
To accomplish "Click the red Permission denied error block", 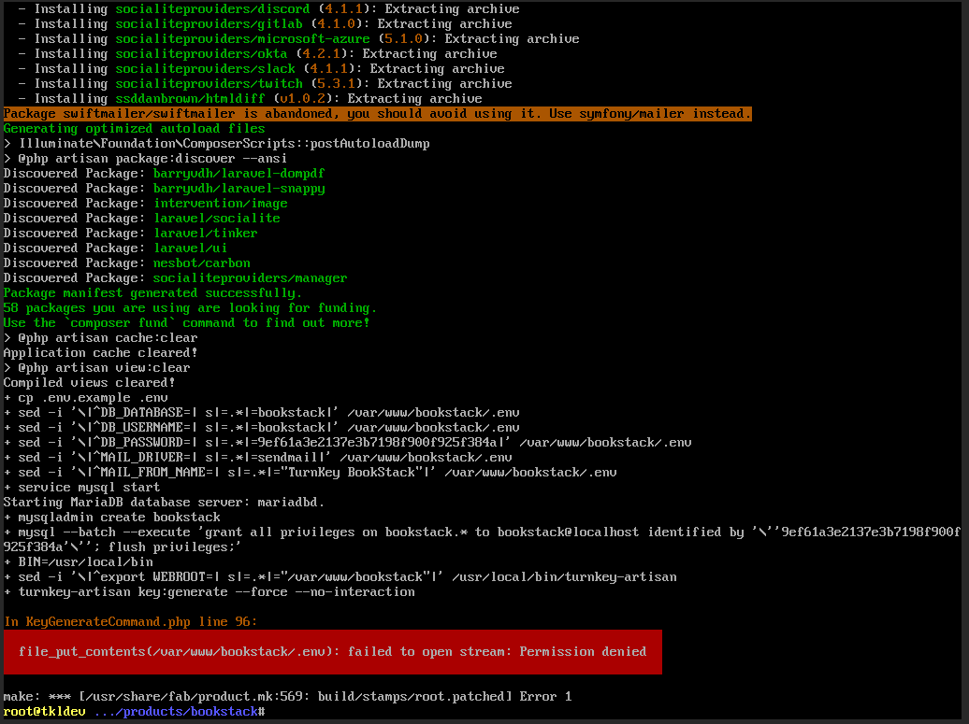I will (332, 651).
